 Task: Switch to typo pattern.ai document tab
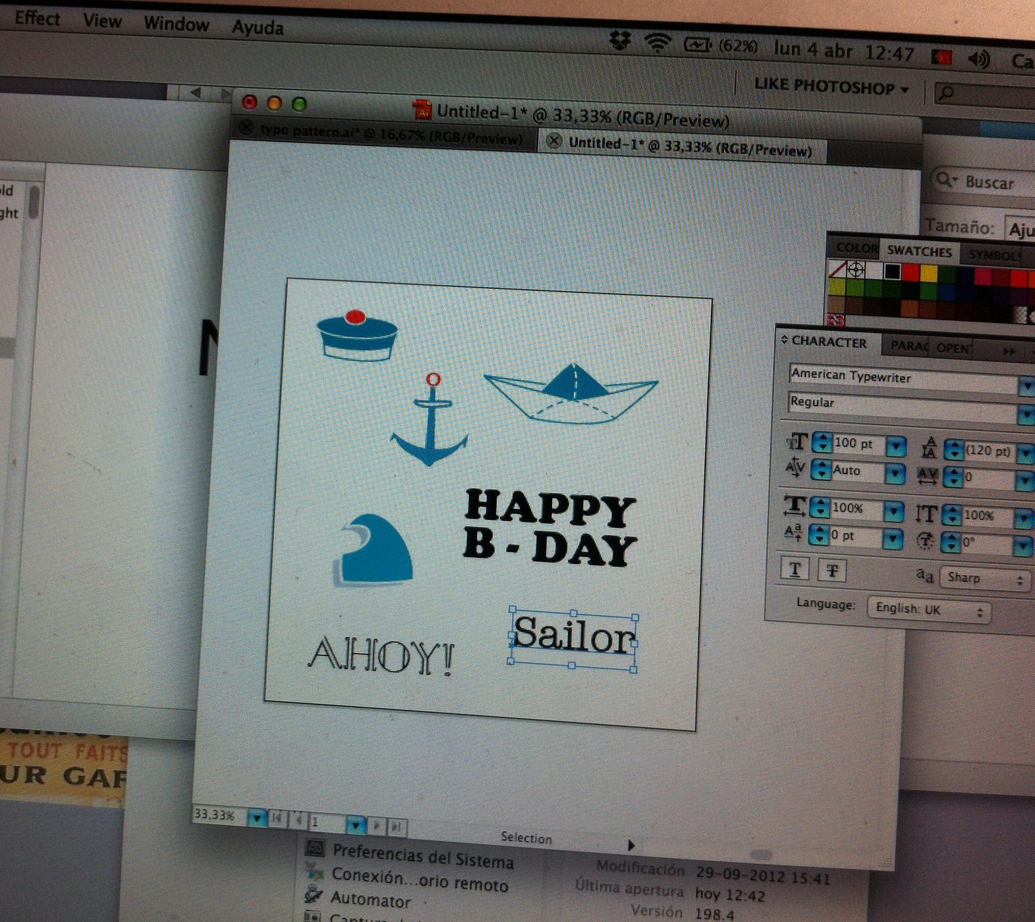391,135
